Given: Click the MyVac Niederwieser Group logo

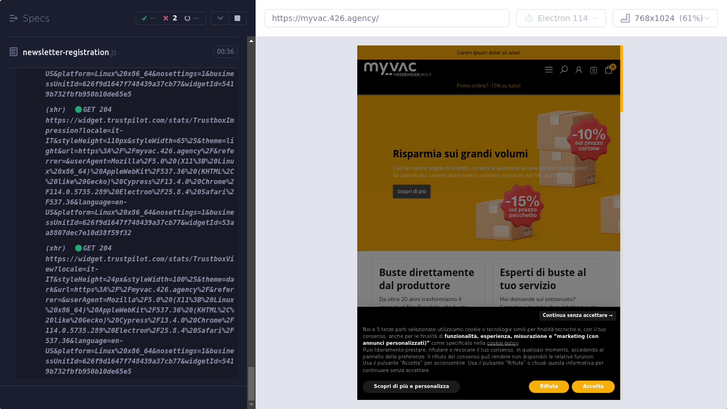Looking at the screenshot, I should pos(398,69).
